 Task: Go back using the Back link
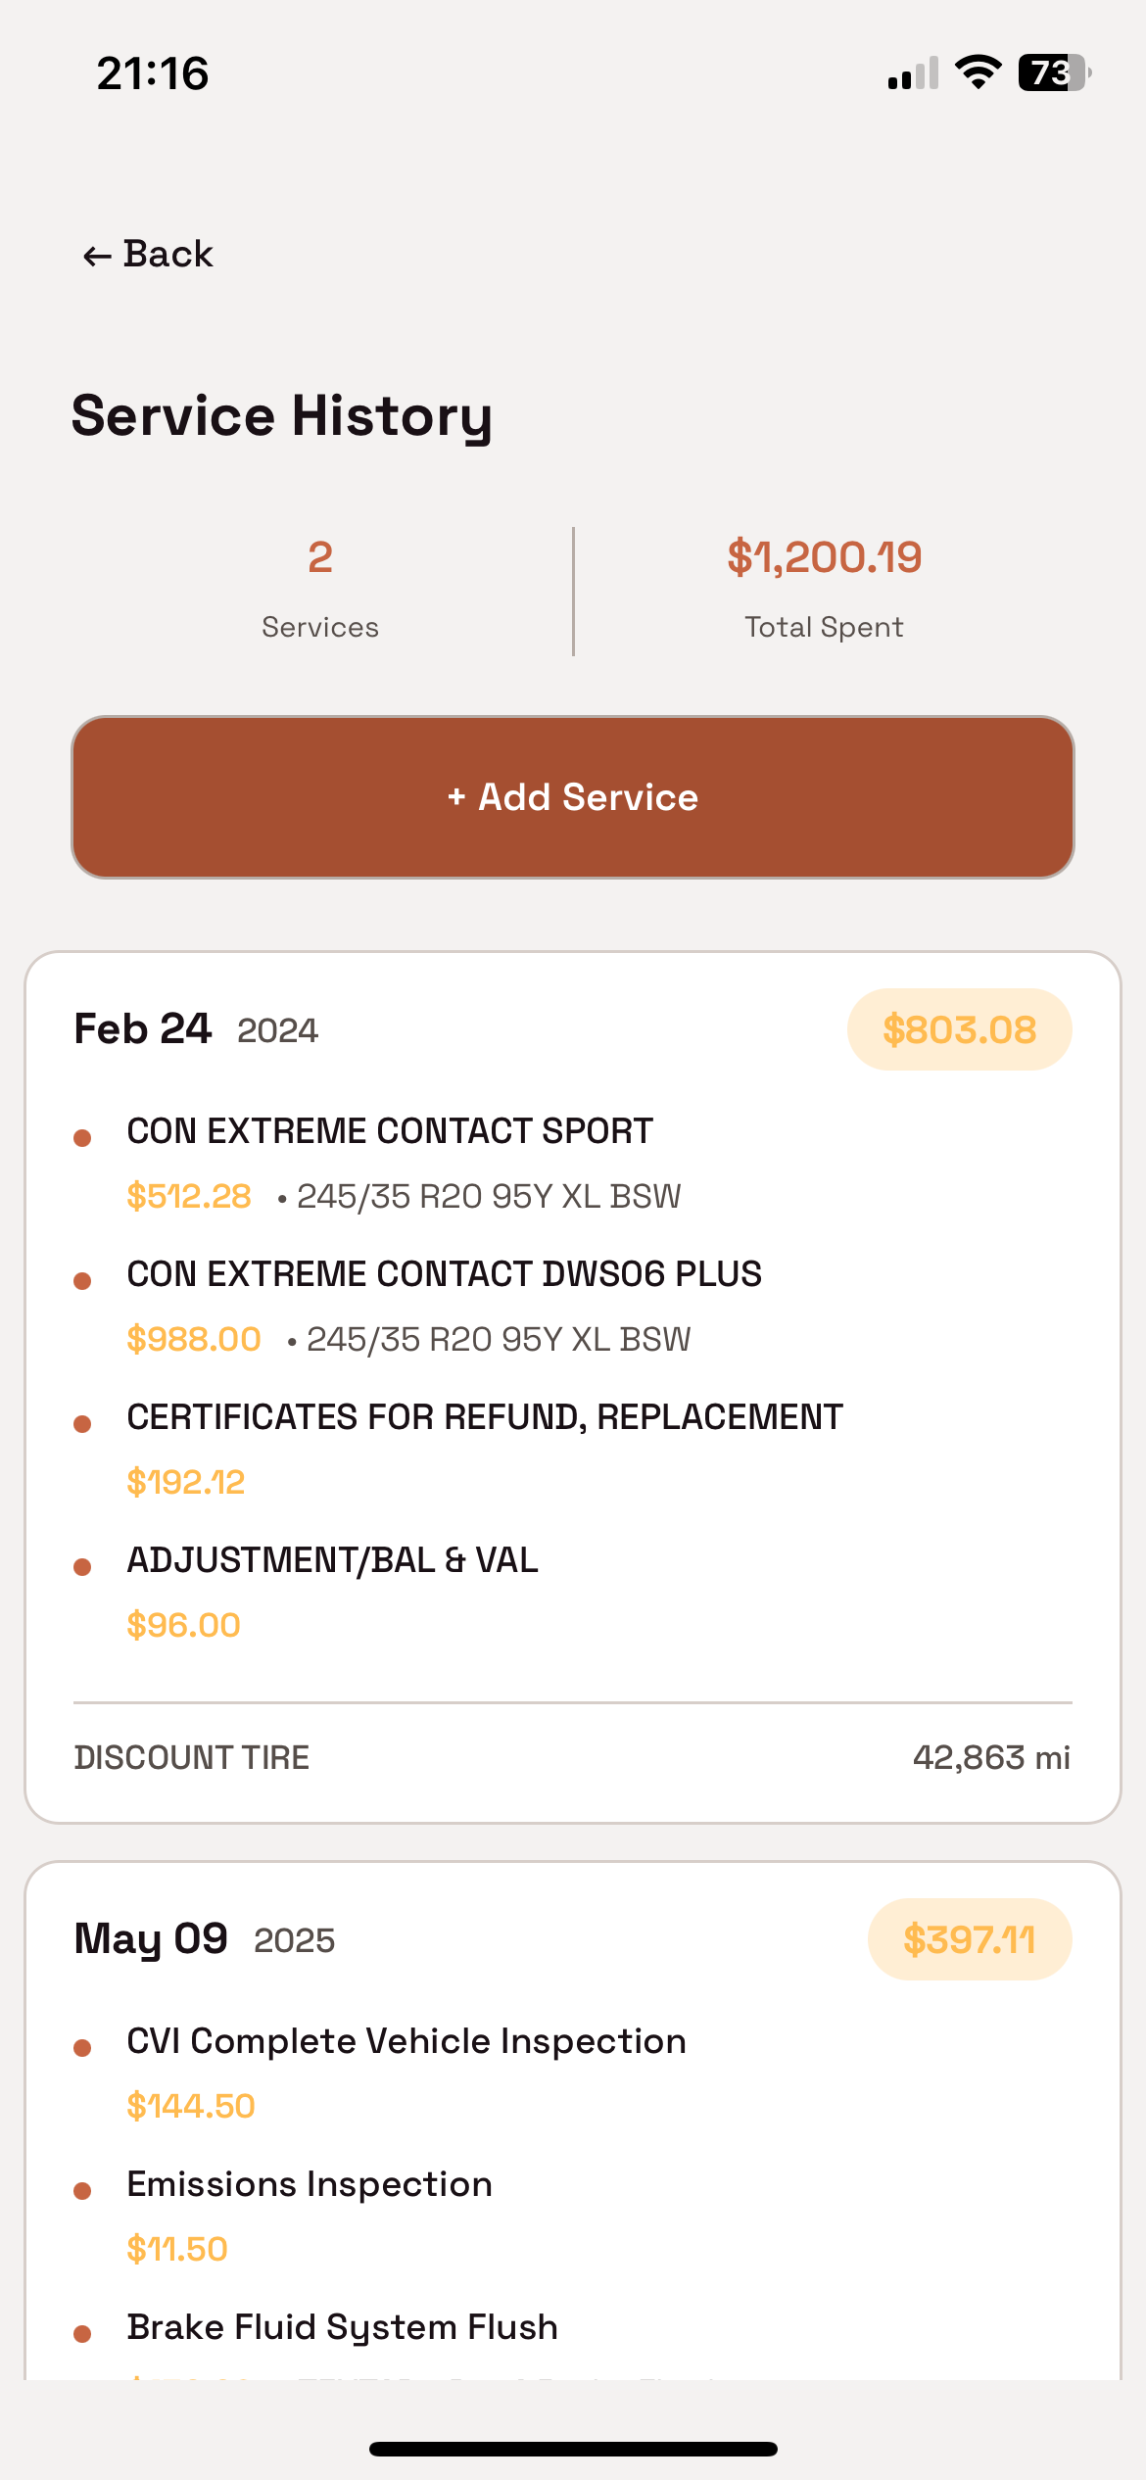[167, 255]
